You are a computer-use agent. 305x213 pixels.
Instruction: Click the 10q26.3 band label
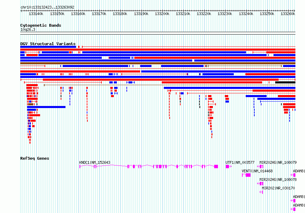point(28,29)
